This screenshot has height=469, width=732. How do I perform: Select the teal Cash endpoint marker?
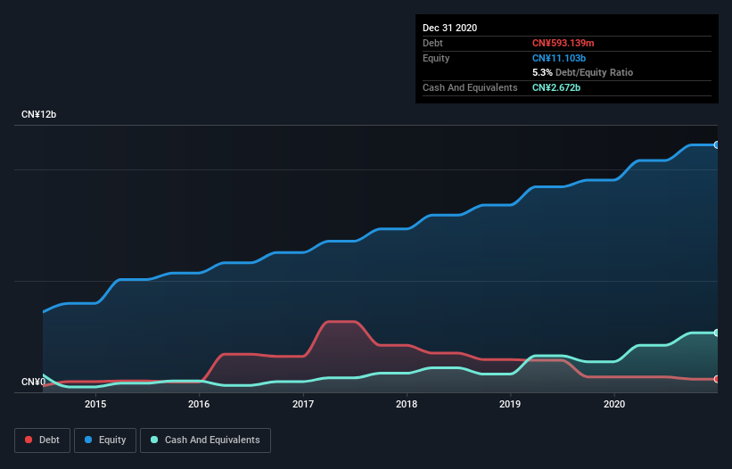(x=717, y=333)
